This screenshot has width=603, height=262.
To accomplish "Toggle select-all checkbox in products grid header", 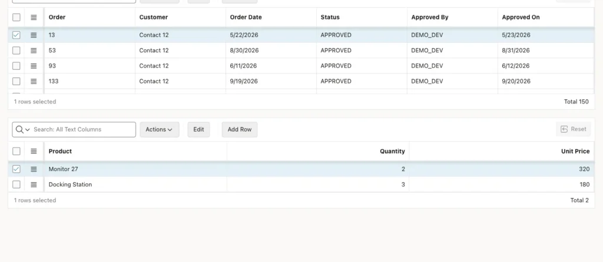I will [16, 151].
